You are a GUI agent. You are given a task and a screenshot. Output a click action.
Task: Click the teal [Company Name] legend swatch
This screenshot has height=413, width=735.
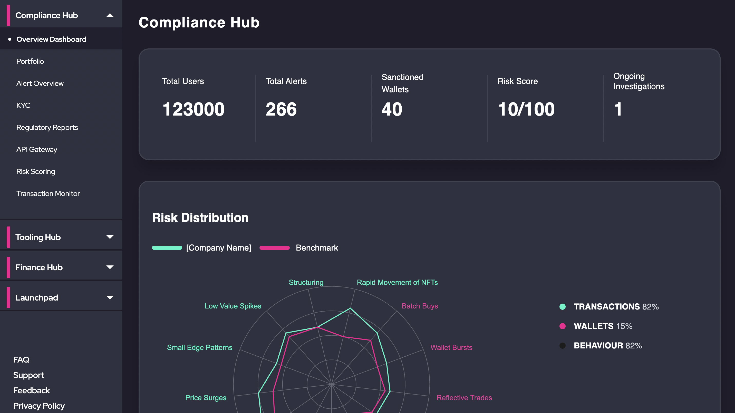(x=167, y=248)
